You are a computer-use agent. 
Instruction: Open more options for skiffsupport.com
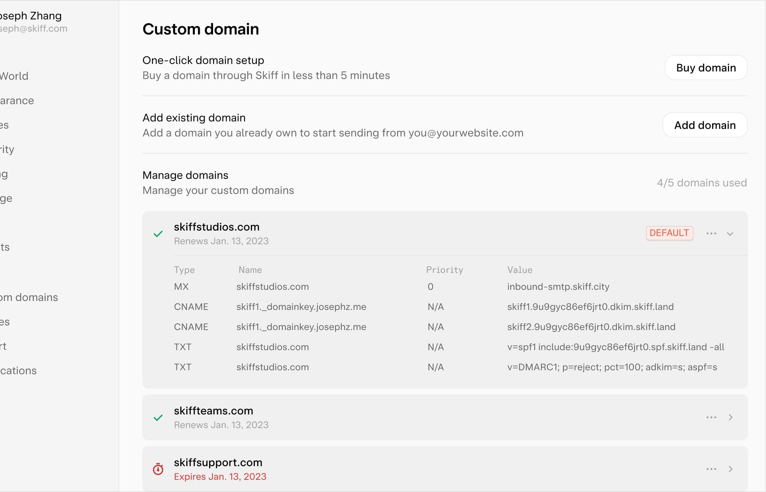coord(711,469)
